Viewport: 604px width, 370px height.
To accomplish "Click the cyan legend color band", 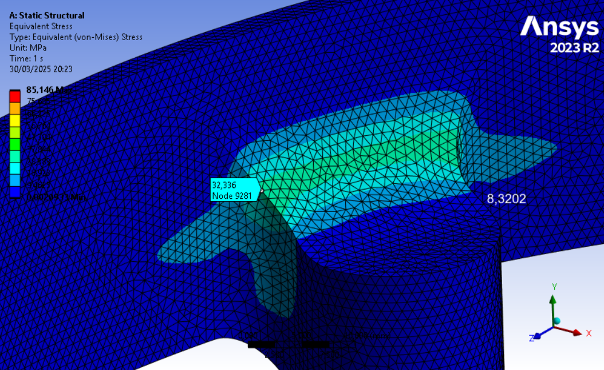I will [15, 168].
